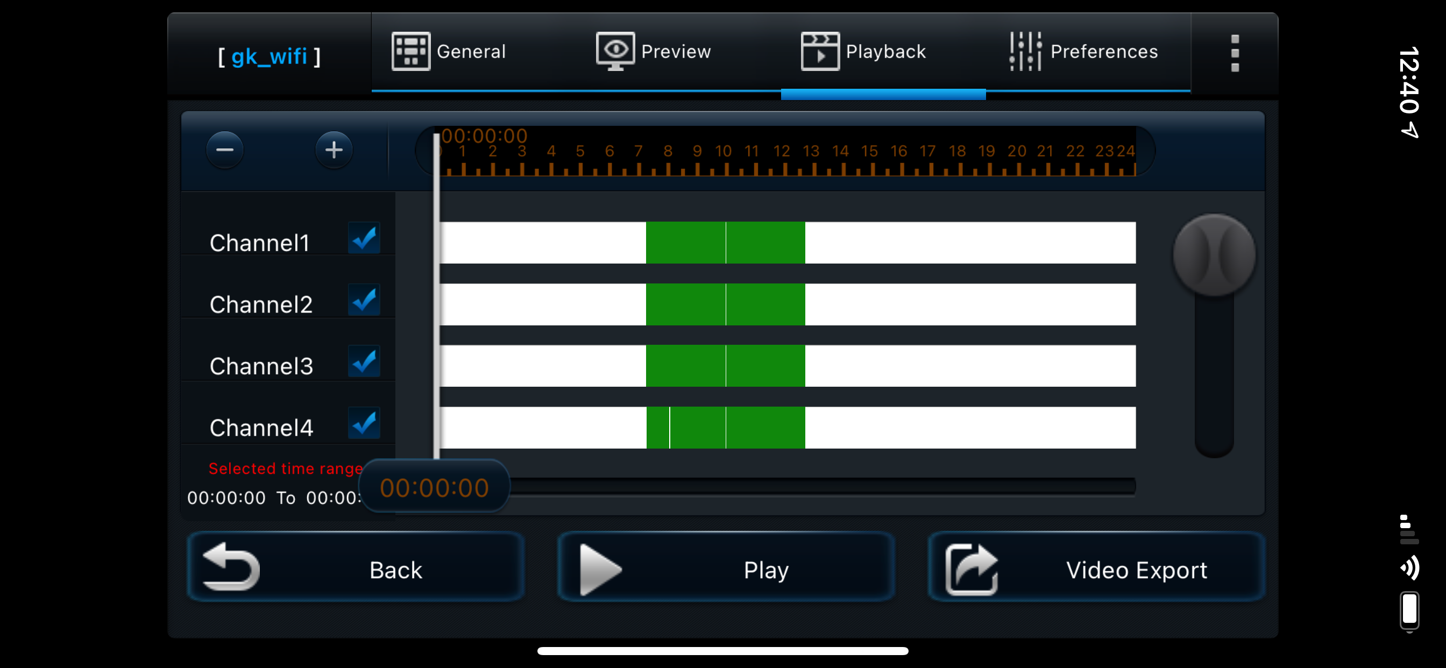Open the three-dot overflow menu

(x=1235, y=53)
